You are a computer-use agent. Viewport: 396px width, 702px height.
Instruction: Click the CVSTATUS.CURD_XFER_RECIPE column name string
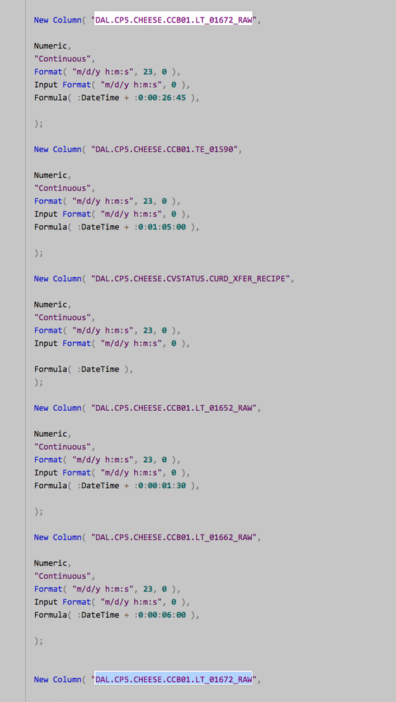pos(191,279)
